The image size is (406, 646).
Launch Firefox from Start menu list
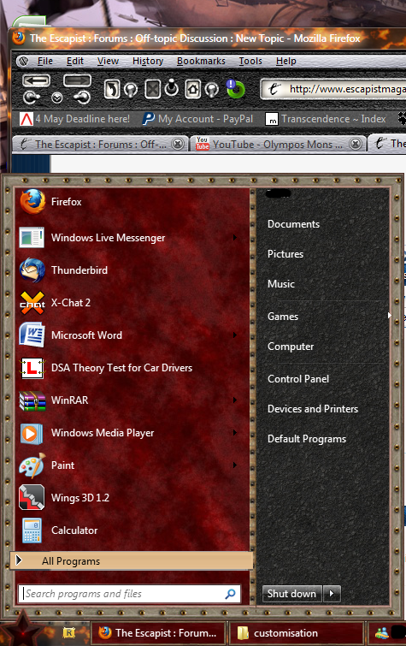pos(132,202)
